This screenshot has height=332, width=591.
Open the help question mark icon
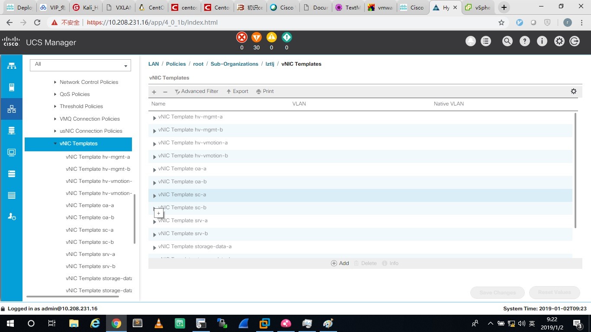click(525, 41)
